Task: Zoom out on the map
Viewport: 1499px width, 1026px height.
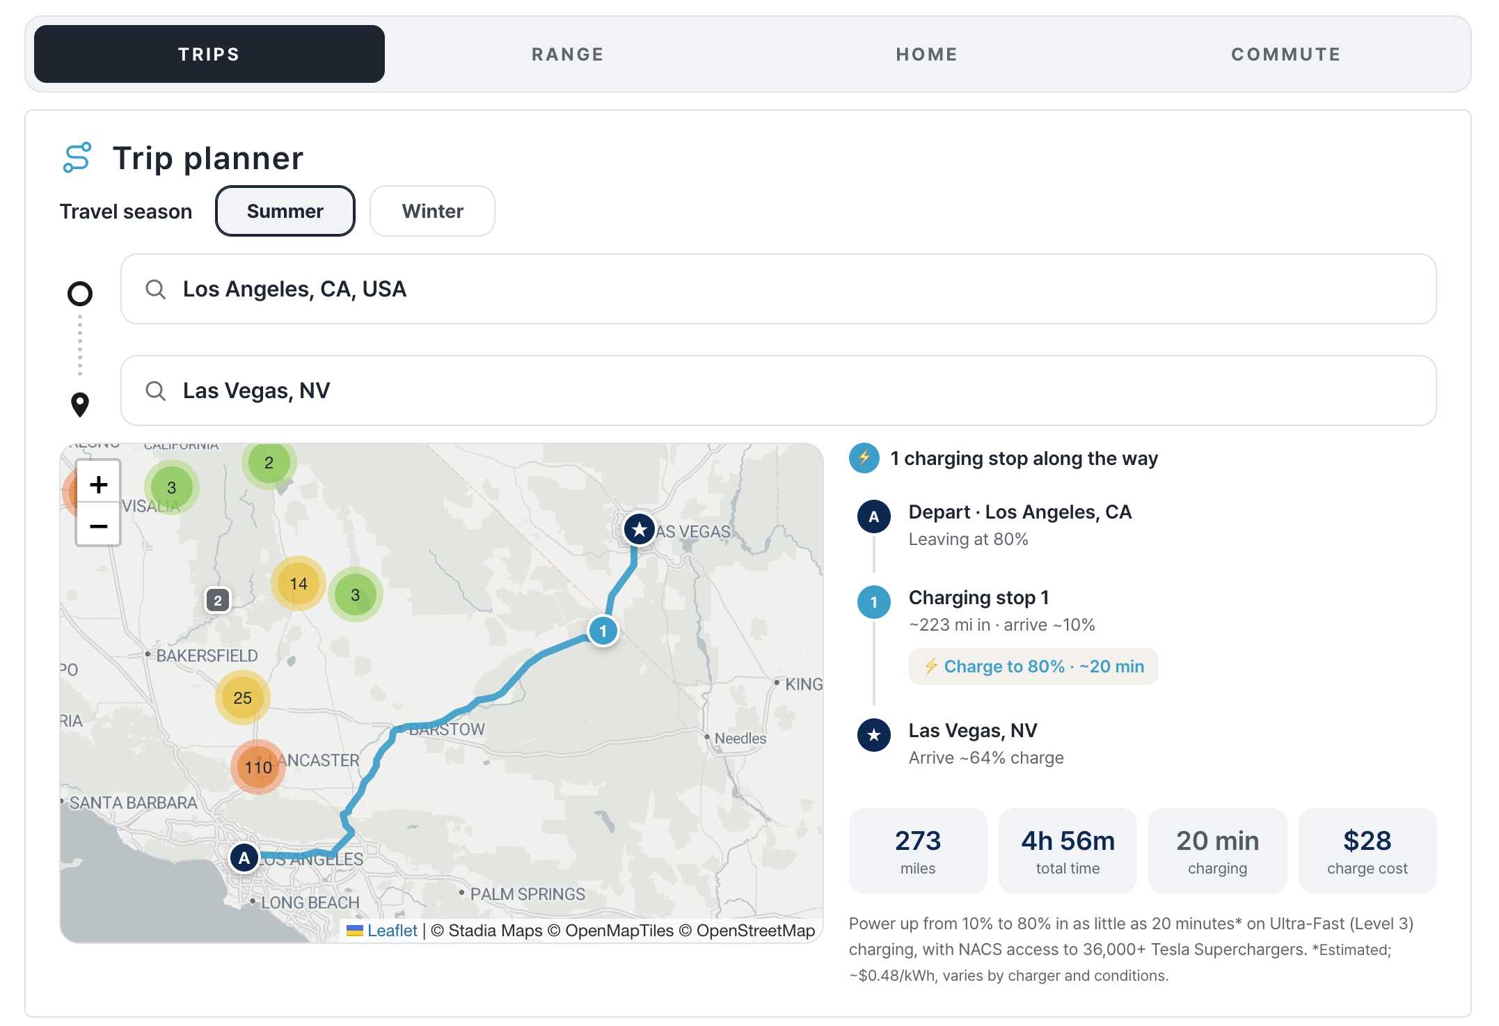Action: tap(98, 526)
